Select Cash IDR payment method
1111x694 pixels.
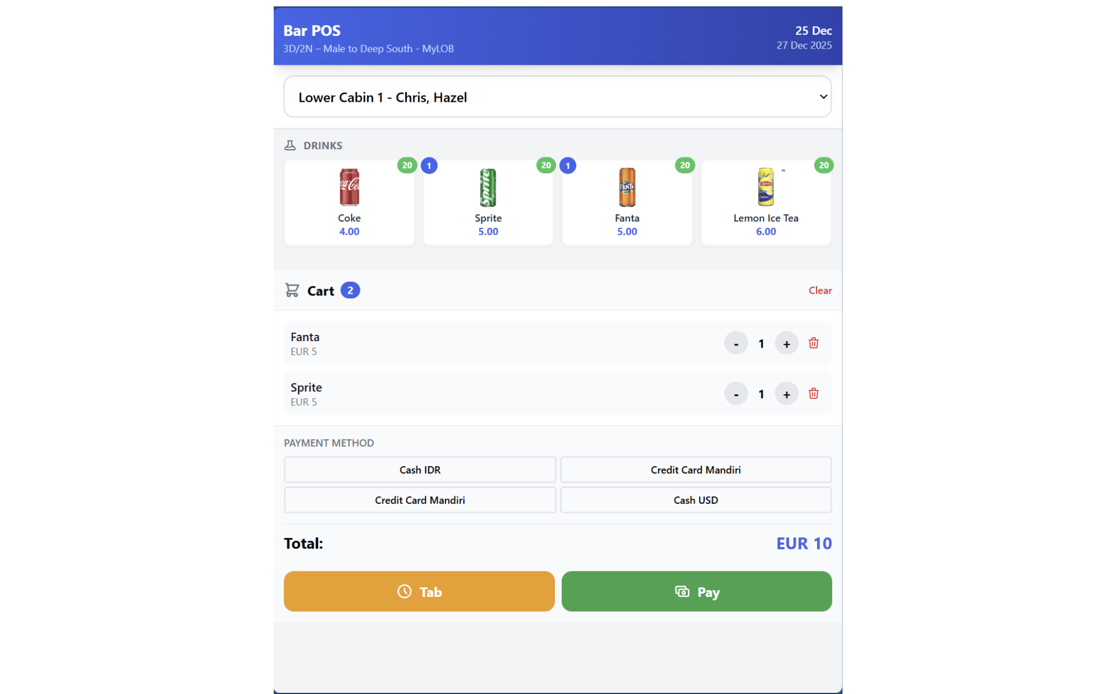click(420, 470)
